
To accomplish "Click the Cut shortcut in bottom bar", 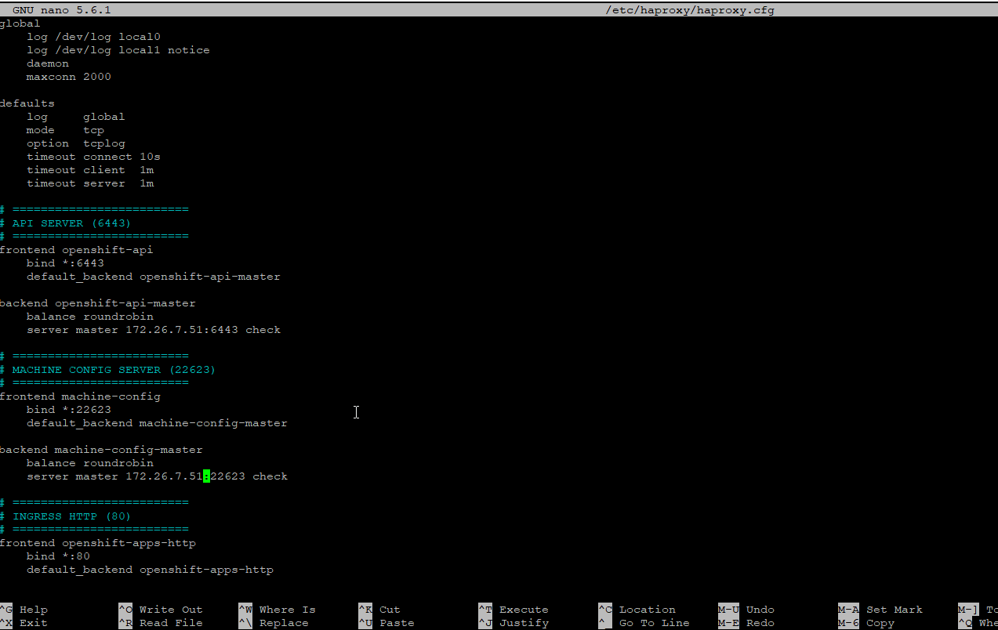I will (x=389, y=610).
